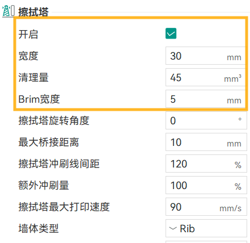This screenshot has width=250, height=243.
Task: Click the 额外冲刷量 label
Action: (44, 186)
